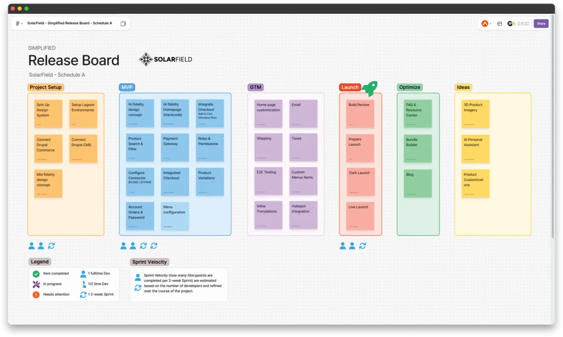Open the dropdown next to the board title

click(22, 23)
